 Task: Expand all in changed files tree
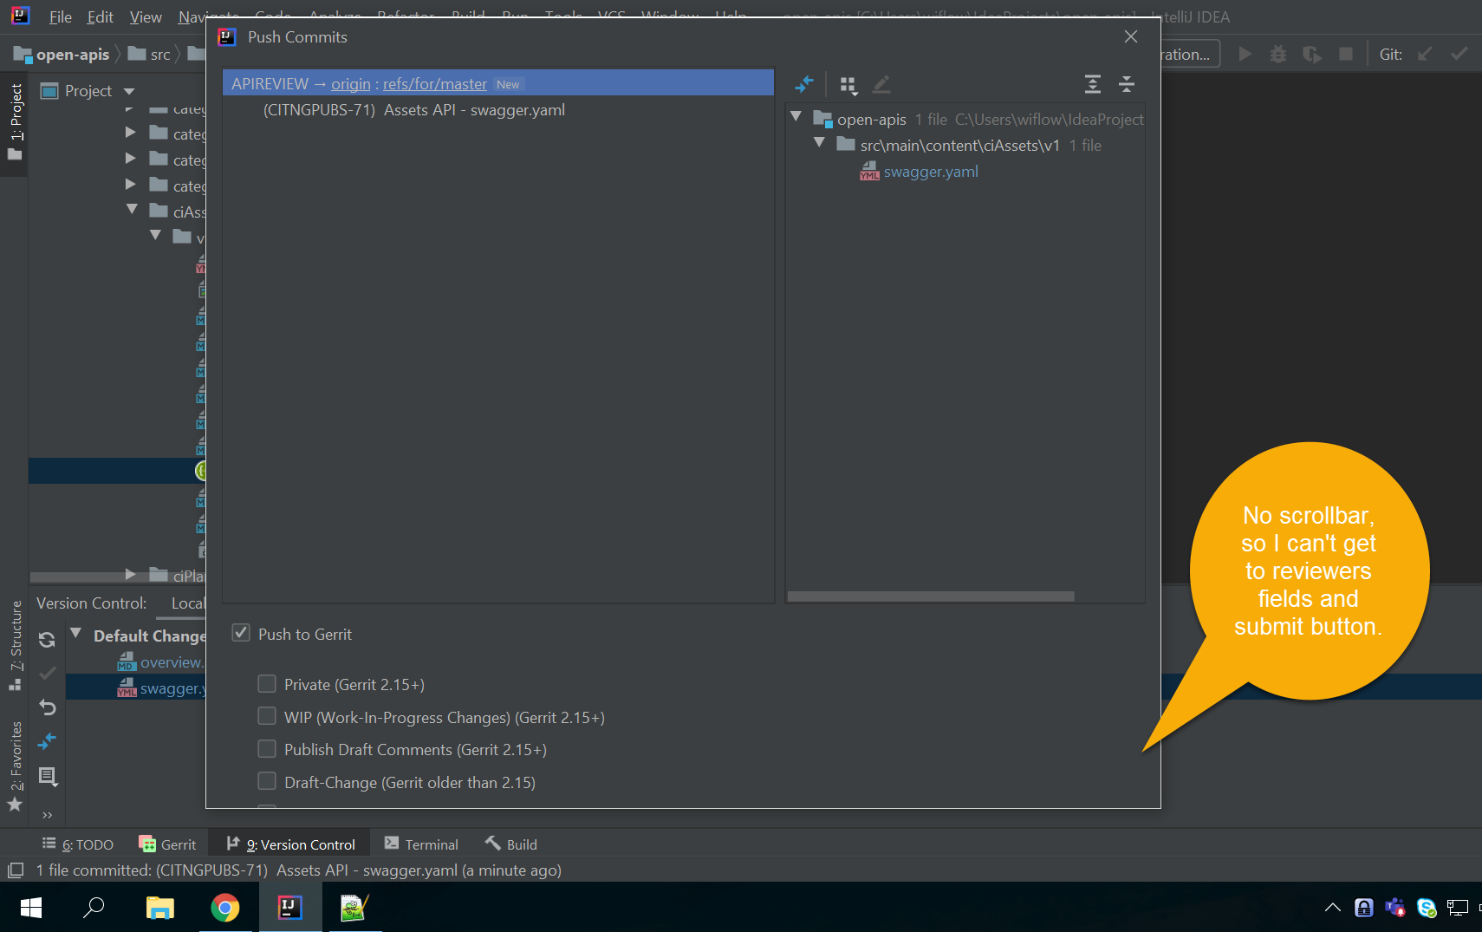point(1093,84)
